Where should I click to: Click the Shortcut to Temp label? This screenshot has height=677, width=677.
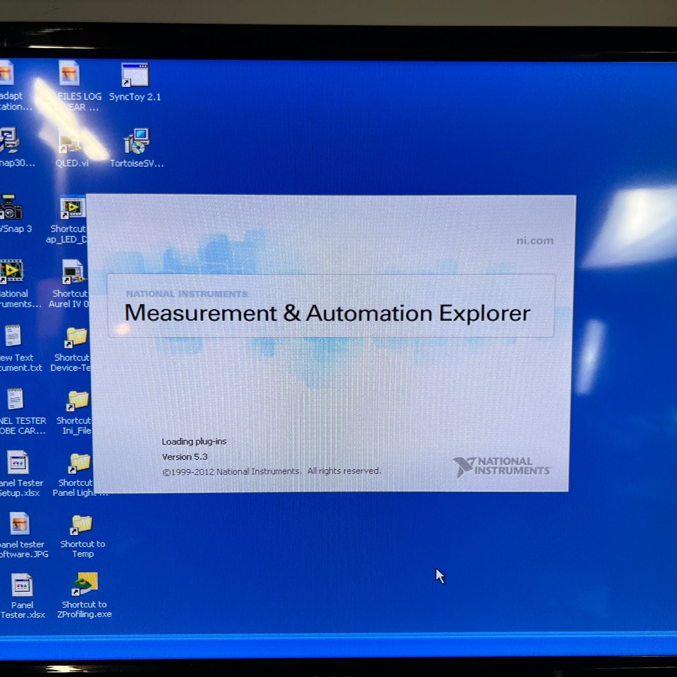pyautogui.click(x=83, y=549)
